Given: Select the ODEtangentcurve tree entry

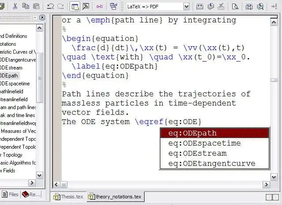Looking at the screenshot, I should click(x=18, y=60).
